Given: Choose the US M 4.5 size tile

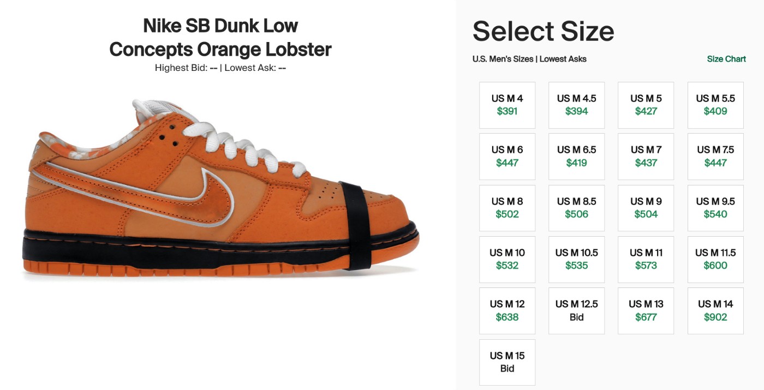Looking at the screenshot, I should pyautogui.click(x=576, y=105).
